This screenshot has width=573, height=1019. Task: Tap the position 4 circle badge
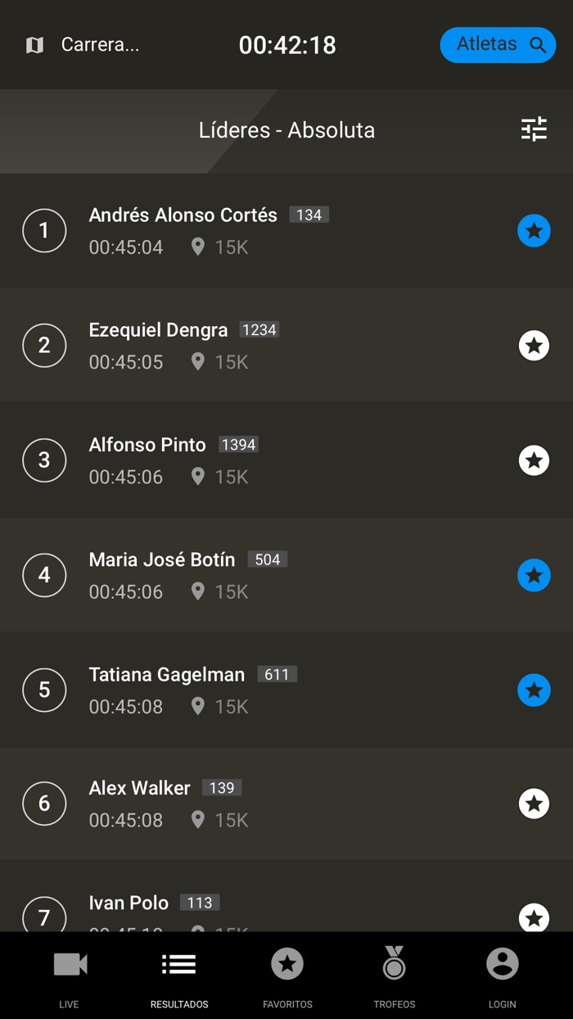click(x=44, y=575)
